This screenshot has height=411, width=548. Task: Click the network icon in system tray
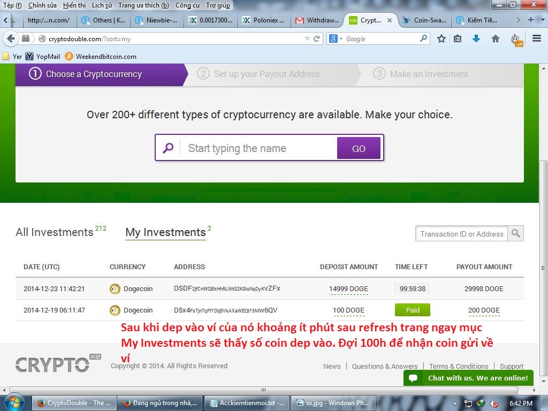pyautogui.click(x=468, y=404)
